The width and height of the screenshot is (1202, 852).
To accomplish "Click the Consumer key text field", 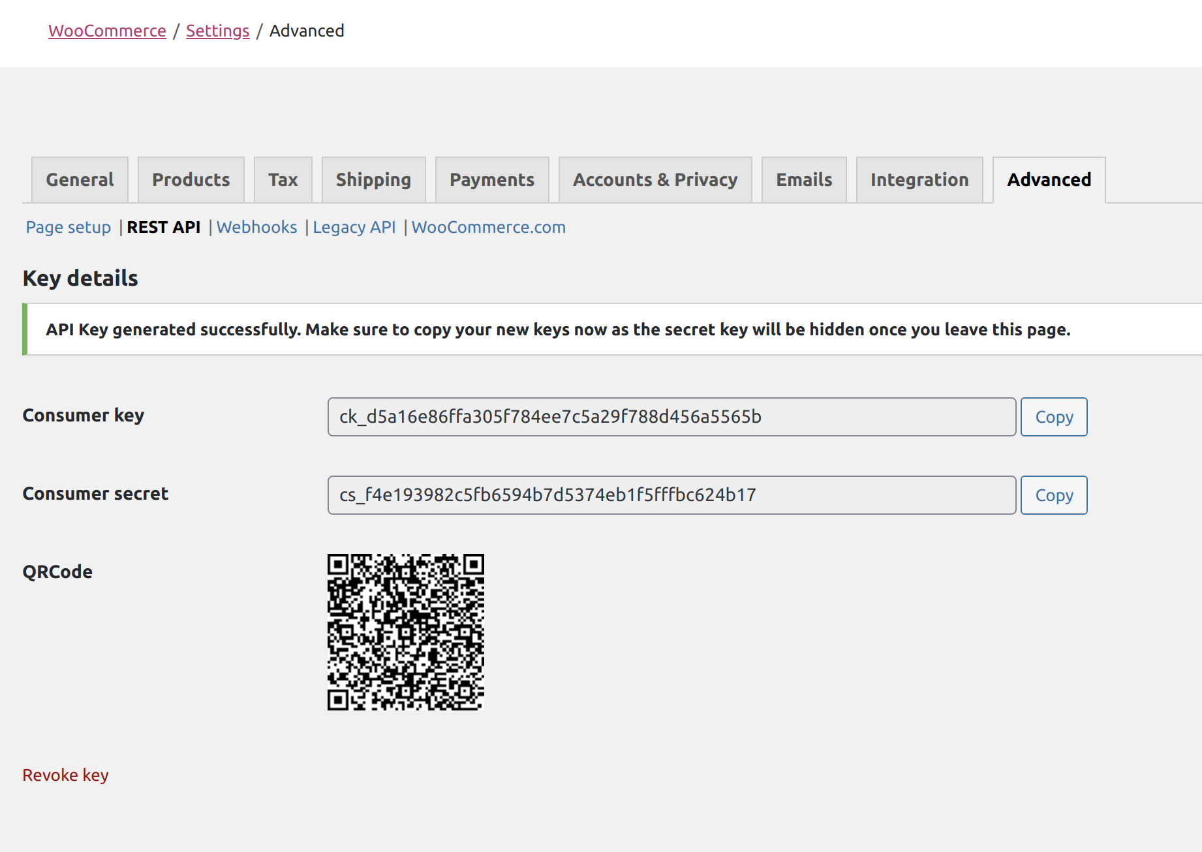I will point(671,417).
